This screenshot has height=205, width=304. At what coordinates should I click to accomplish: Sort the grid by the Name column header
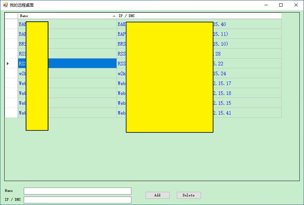click(67, 16)
